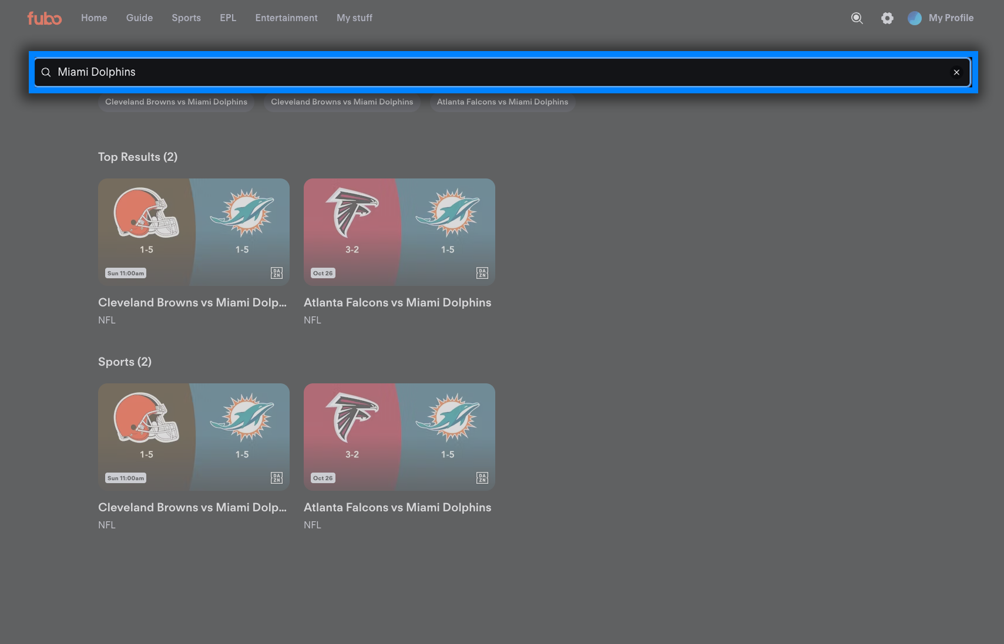
Task: Click DAZN icon on Sports section Browns card
Action: [277, 478]
